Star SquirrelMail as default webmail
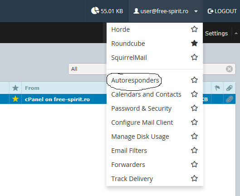The height and width of the screenshot is (196, 240). click(194, 57)
